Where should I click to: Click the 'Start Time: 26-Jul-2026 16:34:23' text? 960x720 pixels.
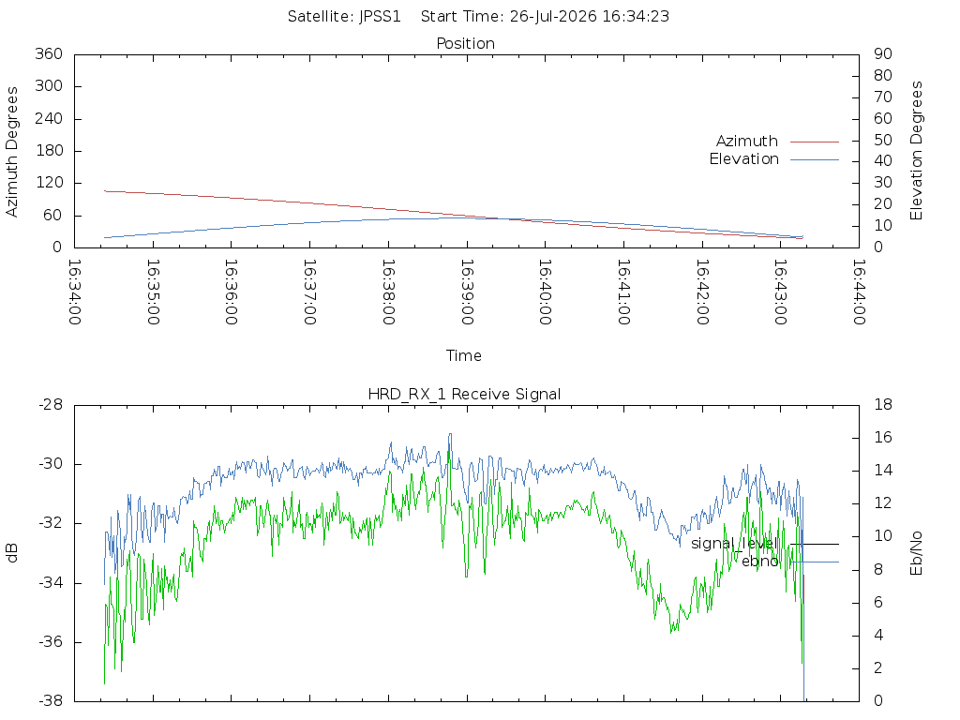[545, 16]
